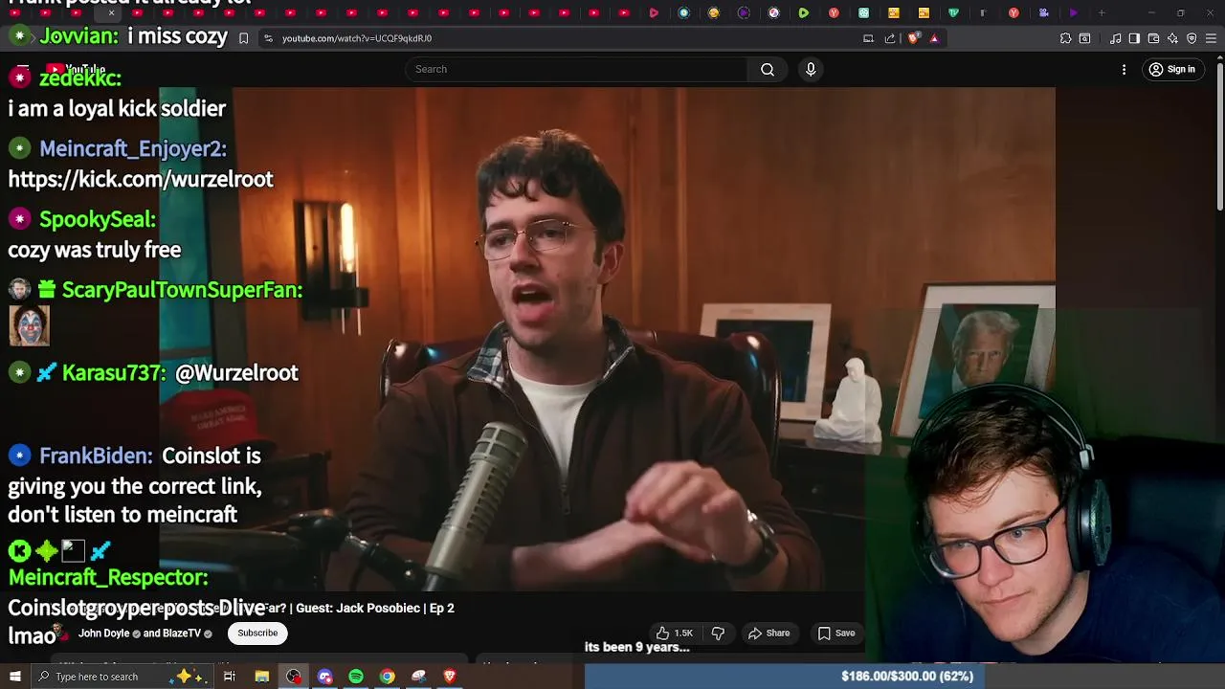Viewport: 1225px width, 689px height.
Task: Toggle the browser sidebar panel
Action: point(1134,38)
